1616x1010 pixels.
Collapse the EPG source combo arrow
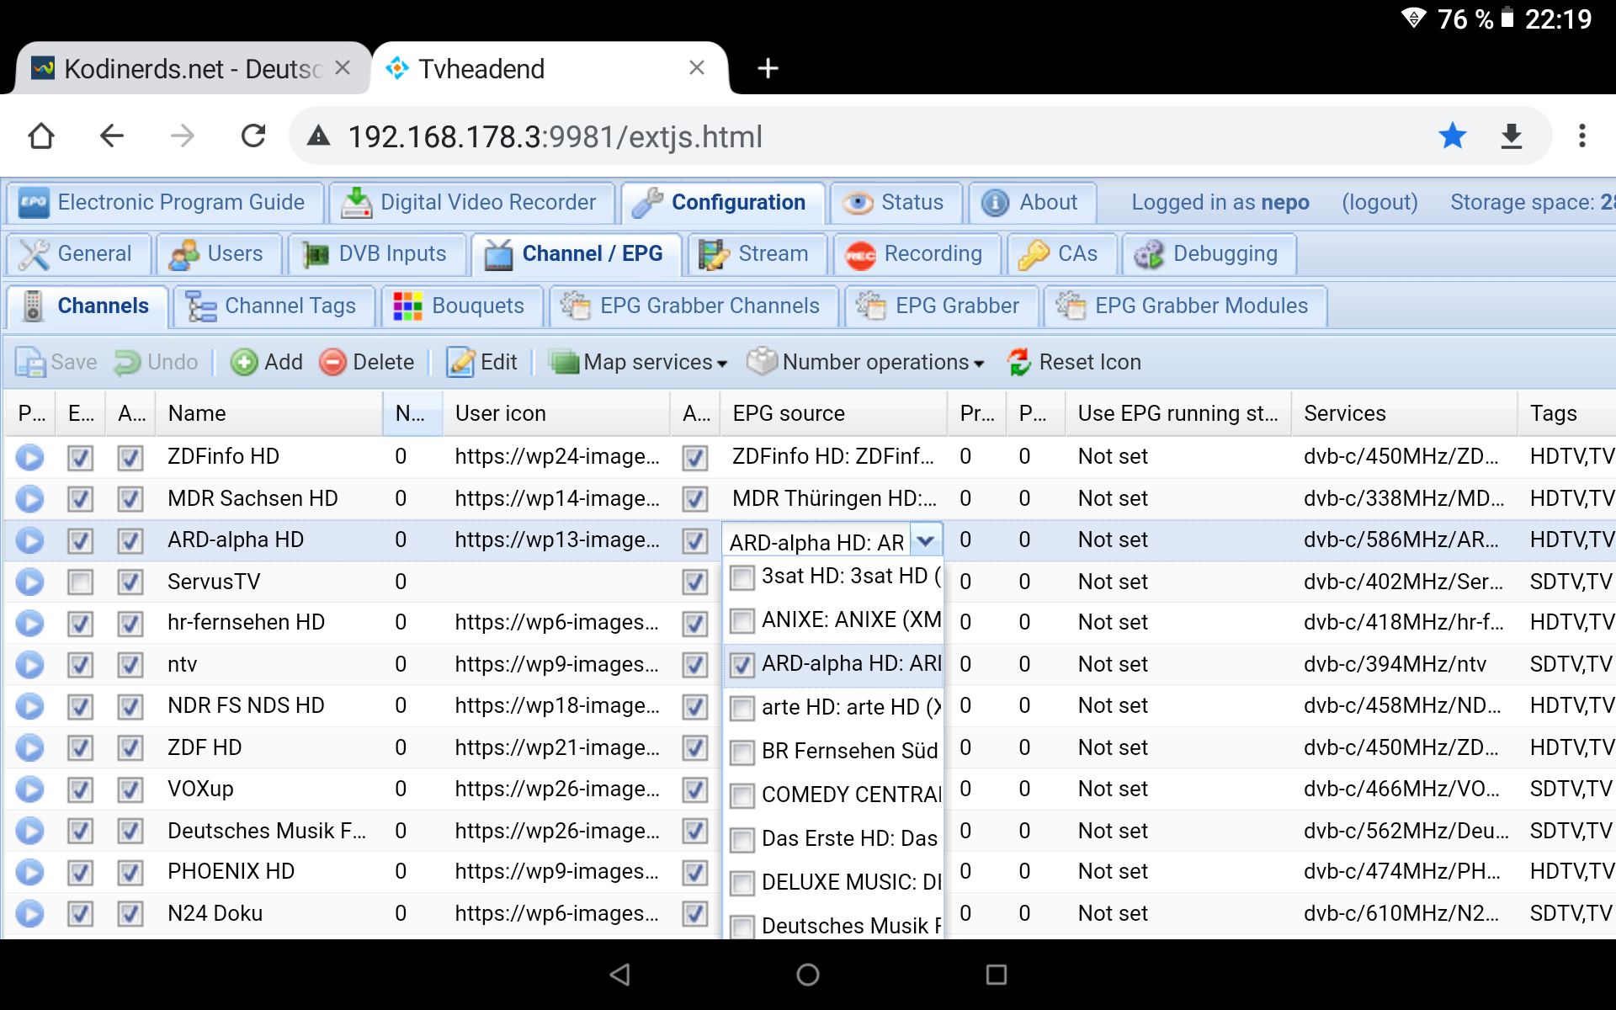(x=926, y=541)
